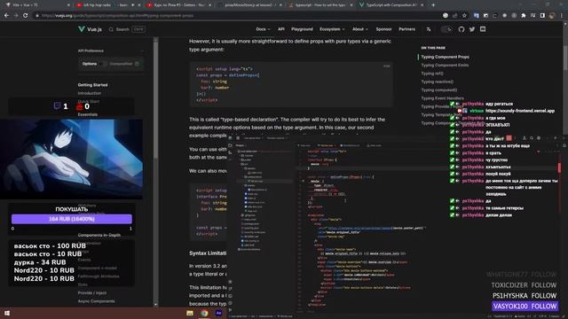
Task: Open the GitHub icon link in Vue navbar
Action: [461, 29]
